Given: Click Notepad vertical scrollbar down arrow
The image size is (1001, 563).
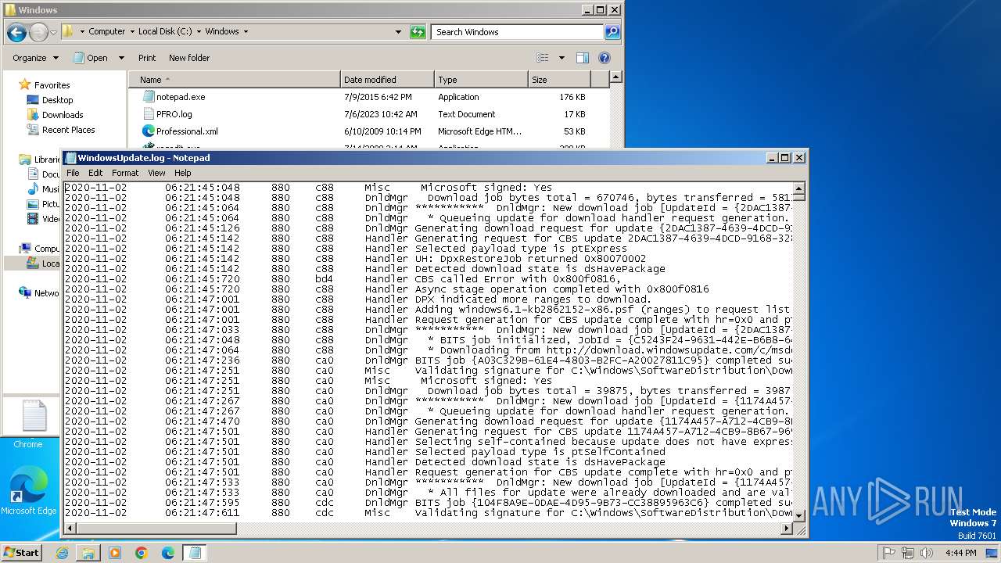Looking at the screenshot, I should tap(799, 516).
